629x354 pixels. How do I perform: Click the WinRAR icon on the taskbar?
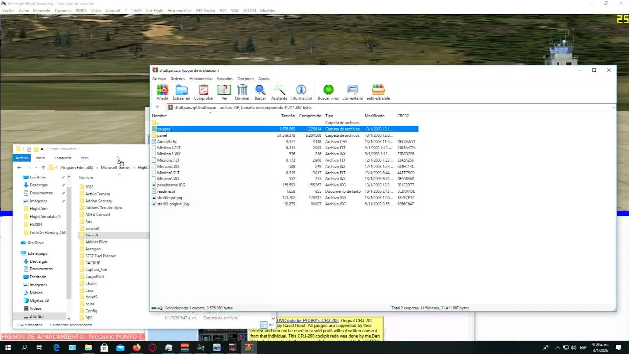[249, 348]
